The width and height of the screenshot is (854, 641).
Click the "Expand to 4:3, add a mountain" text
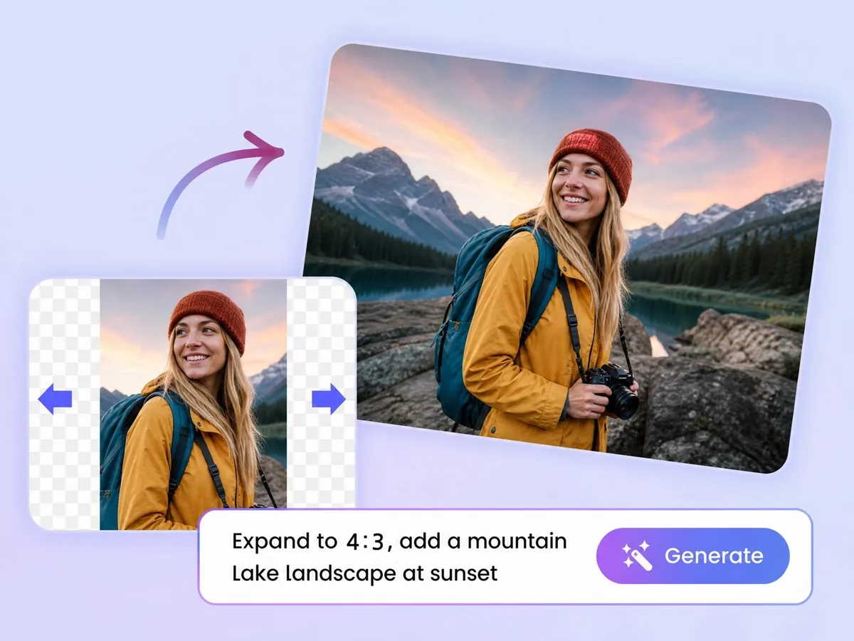pos(399,541)
